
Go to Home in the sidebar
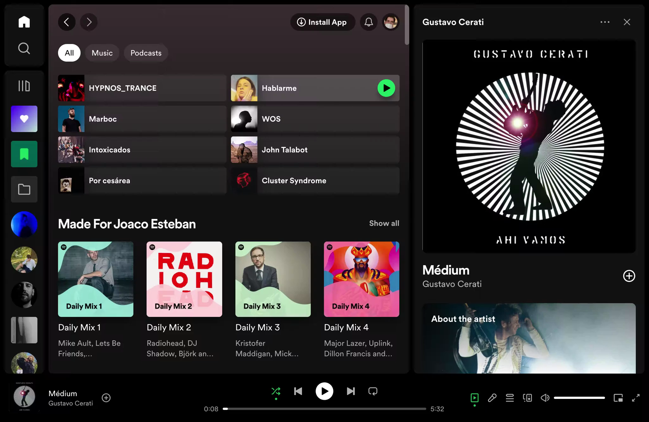click(x=24, y=22)
